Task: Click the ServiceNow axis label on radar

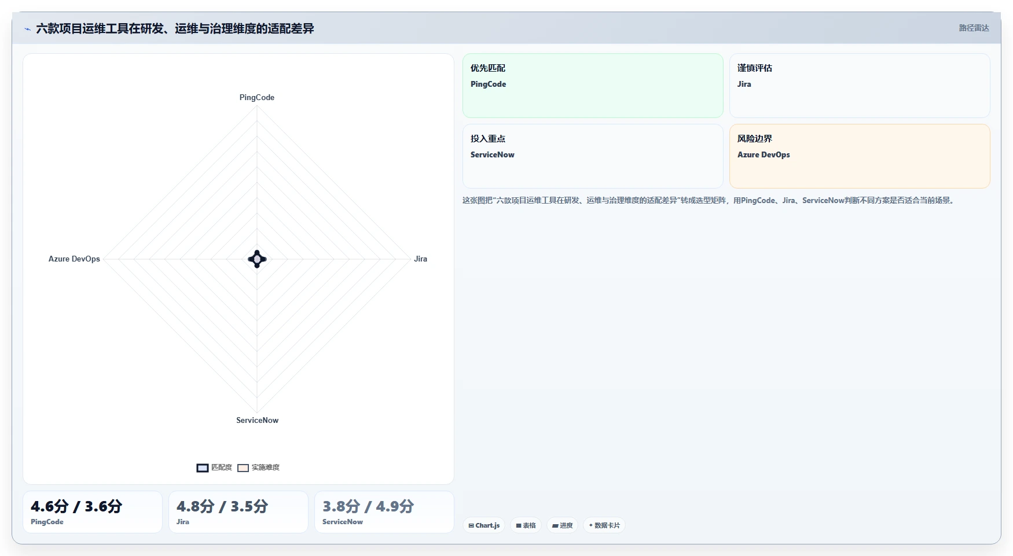Action: click(257, 420)
